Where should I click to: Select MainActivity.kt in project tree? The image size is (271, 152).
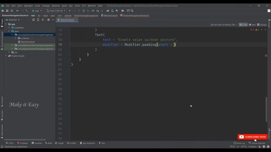(x=28, y=42)
